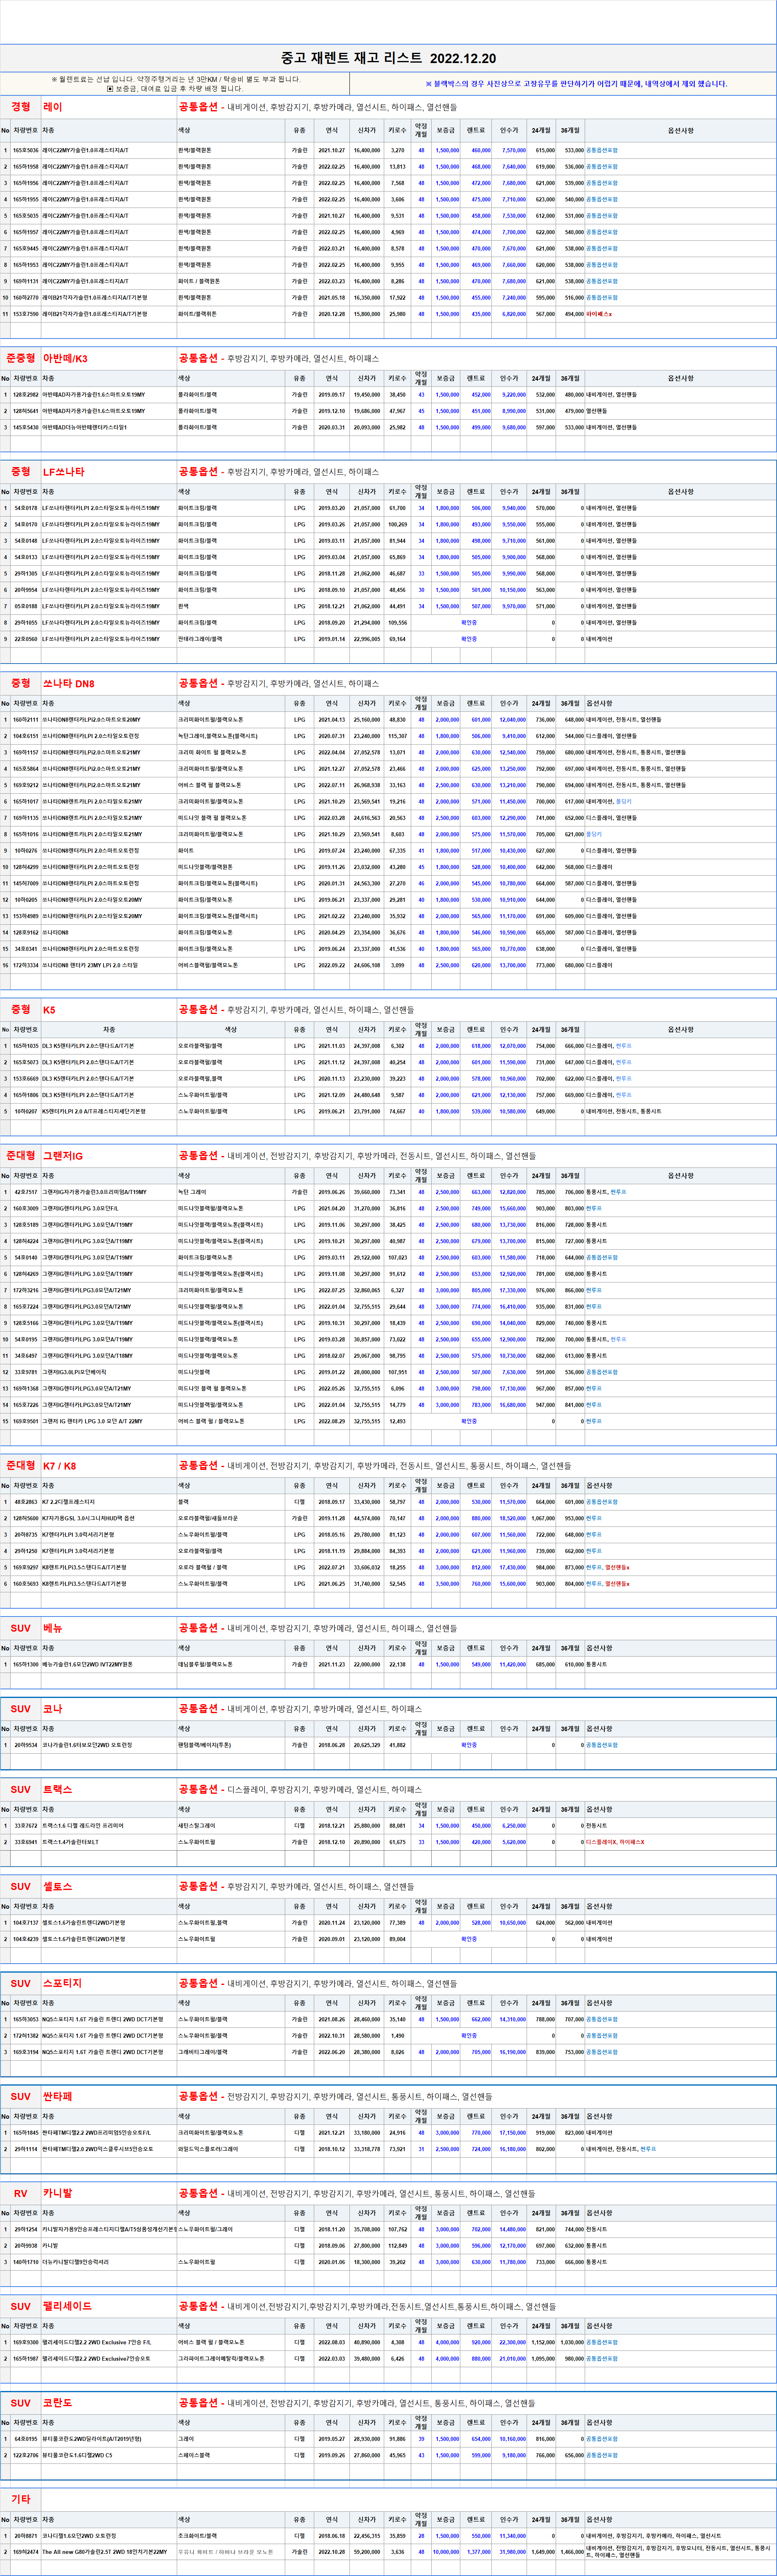
Task: Click the 'The All new G80가솔린2.5T' vehicle cell
Action: point(105,2552)
